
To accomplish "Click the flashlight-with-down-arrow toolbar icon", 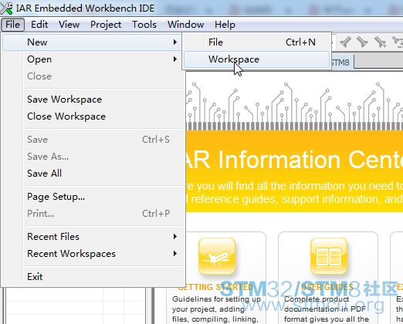I will point(398,42).
